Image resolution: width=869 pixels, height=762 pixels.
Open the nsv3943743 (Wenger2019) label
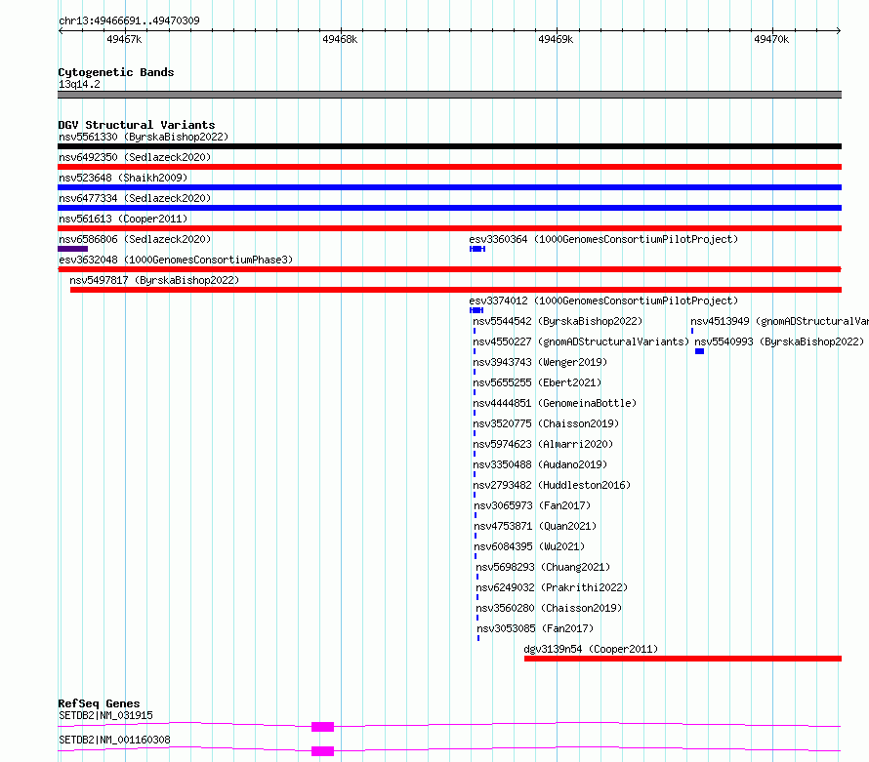coord(540,362)
